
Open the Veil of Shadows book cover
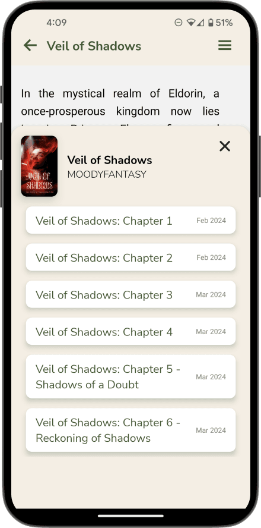pos(39,166)
